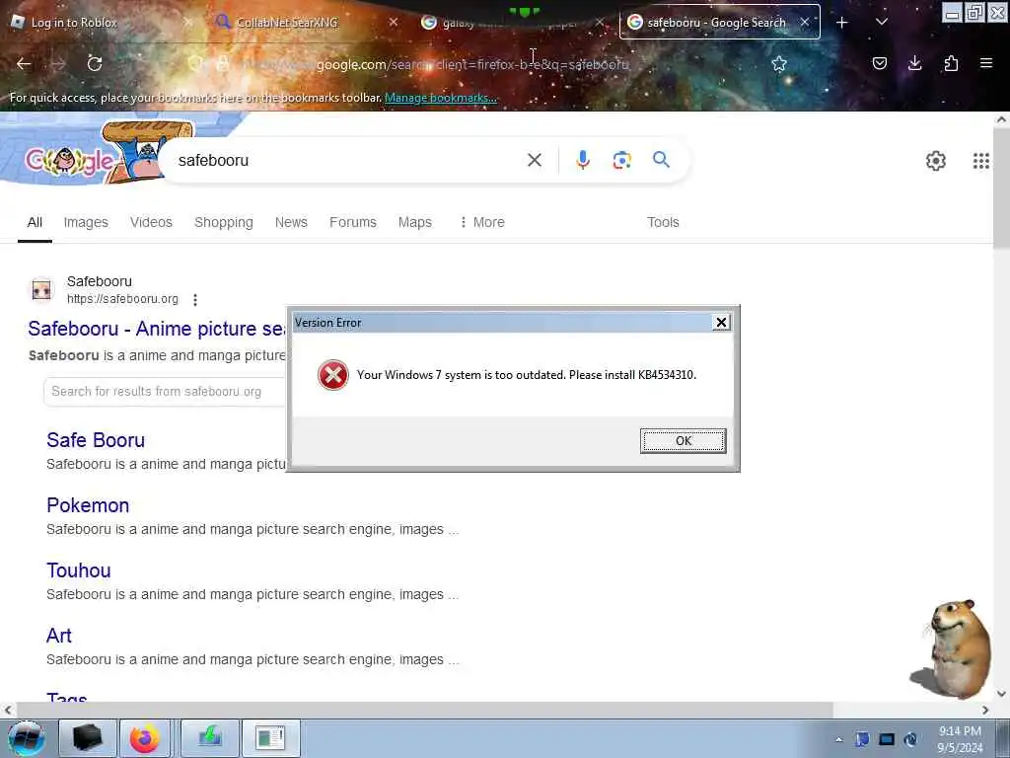Open the Windows Start orb
Screen dimensions: 1010x758
pyautogui.click(x=26, y=738)
